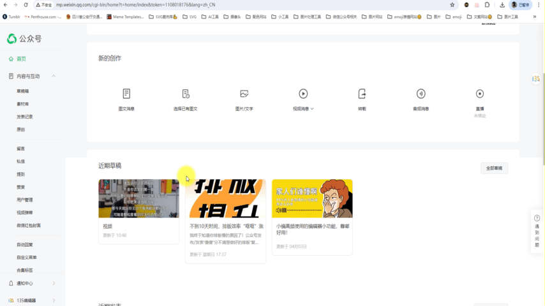Open the 图片/文字 image icon
Screen dimensions: 545x306
click(x=244, y=94)
